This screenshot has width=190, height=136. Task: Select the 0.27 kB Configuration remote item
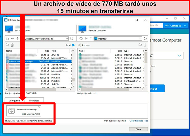point(111,81)
